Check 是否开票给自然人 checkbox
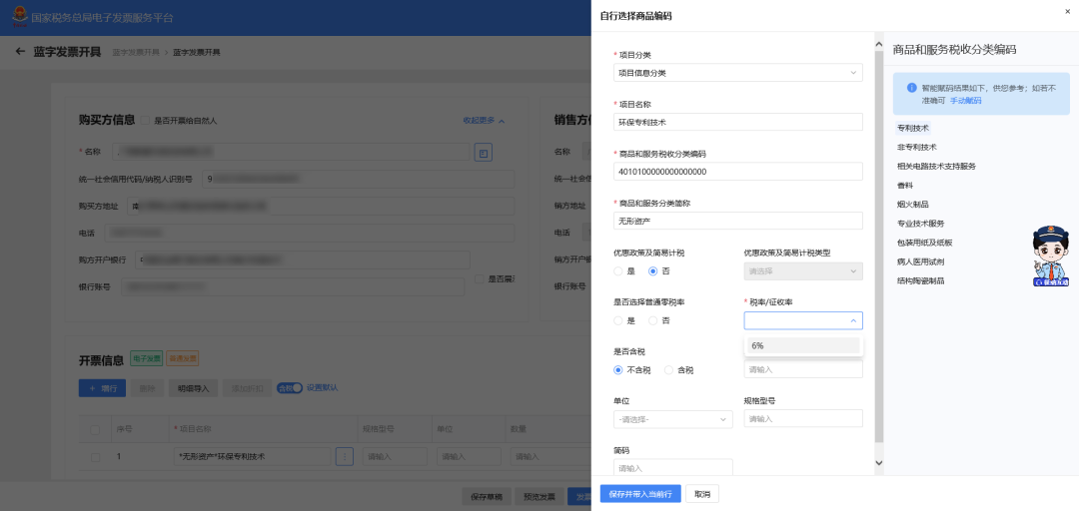 coord(145,121)
